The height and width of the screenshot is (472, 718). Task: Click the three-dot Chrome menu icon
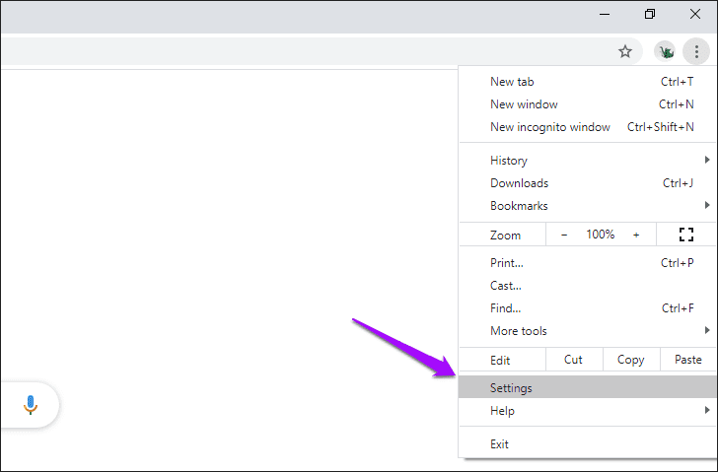tap(696, 51)
